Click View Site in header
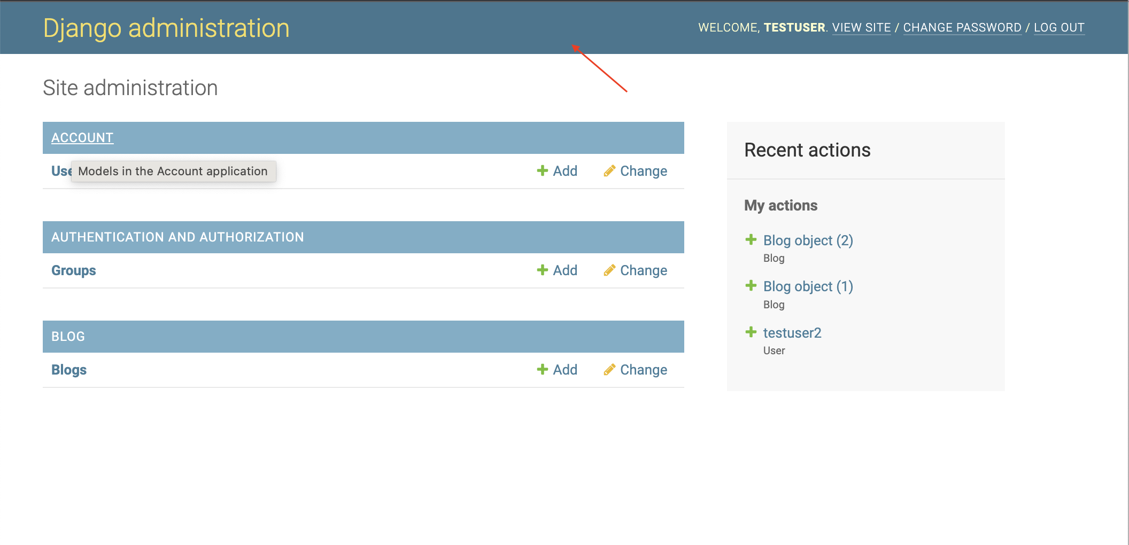The height and width of the screenshot is (545, 1129). tap(861, 28)
